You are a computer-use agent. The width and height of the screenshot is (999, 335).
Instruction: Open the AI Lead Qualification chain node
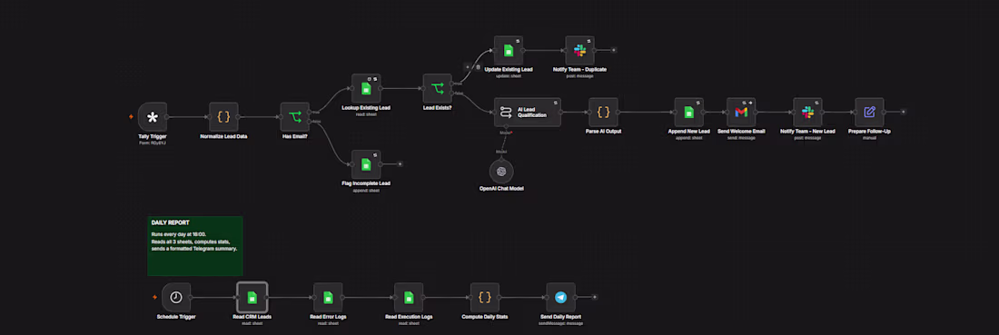pyautogui.click(x=528, y=112)
